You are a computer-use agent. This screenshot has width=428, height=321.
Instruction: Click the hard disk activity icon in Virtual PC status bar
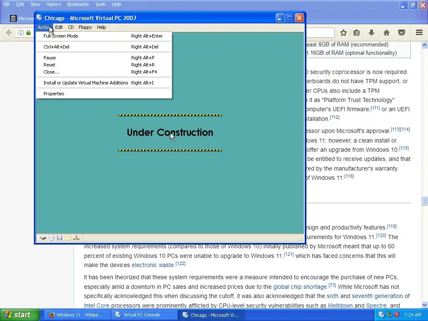pos(43,238)
